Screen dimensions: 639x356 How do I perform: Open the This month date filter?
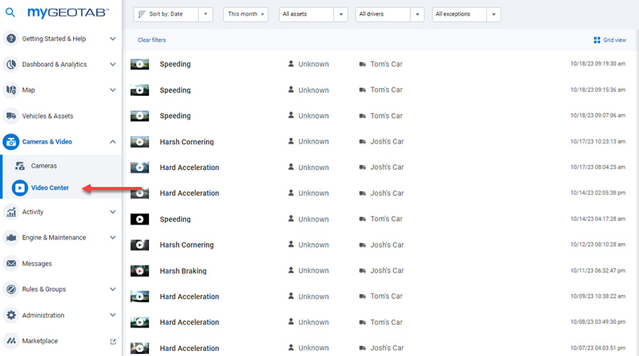246,14
